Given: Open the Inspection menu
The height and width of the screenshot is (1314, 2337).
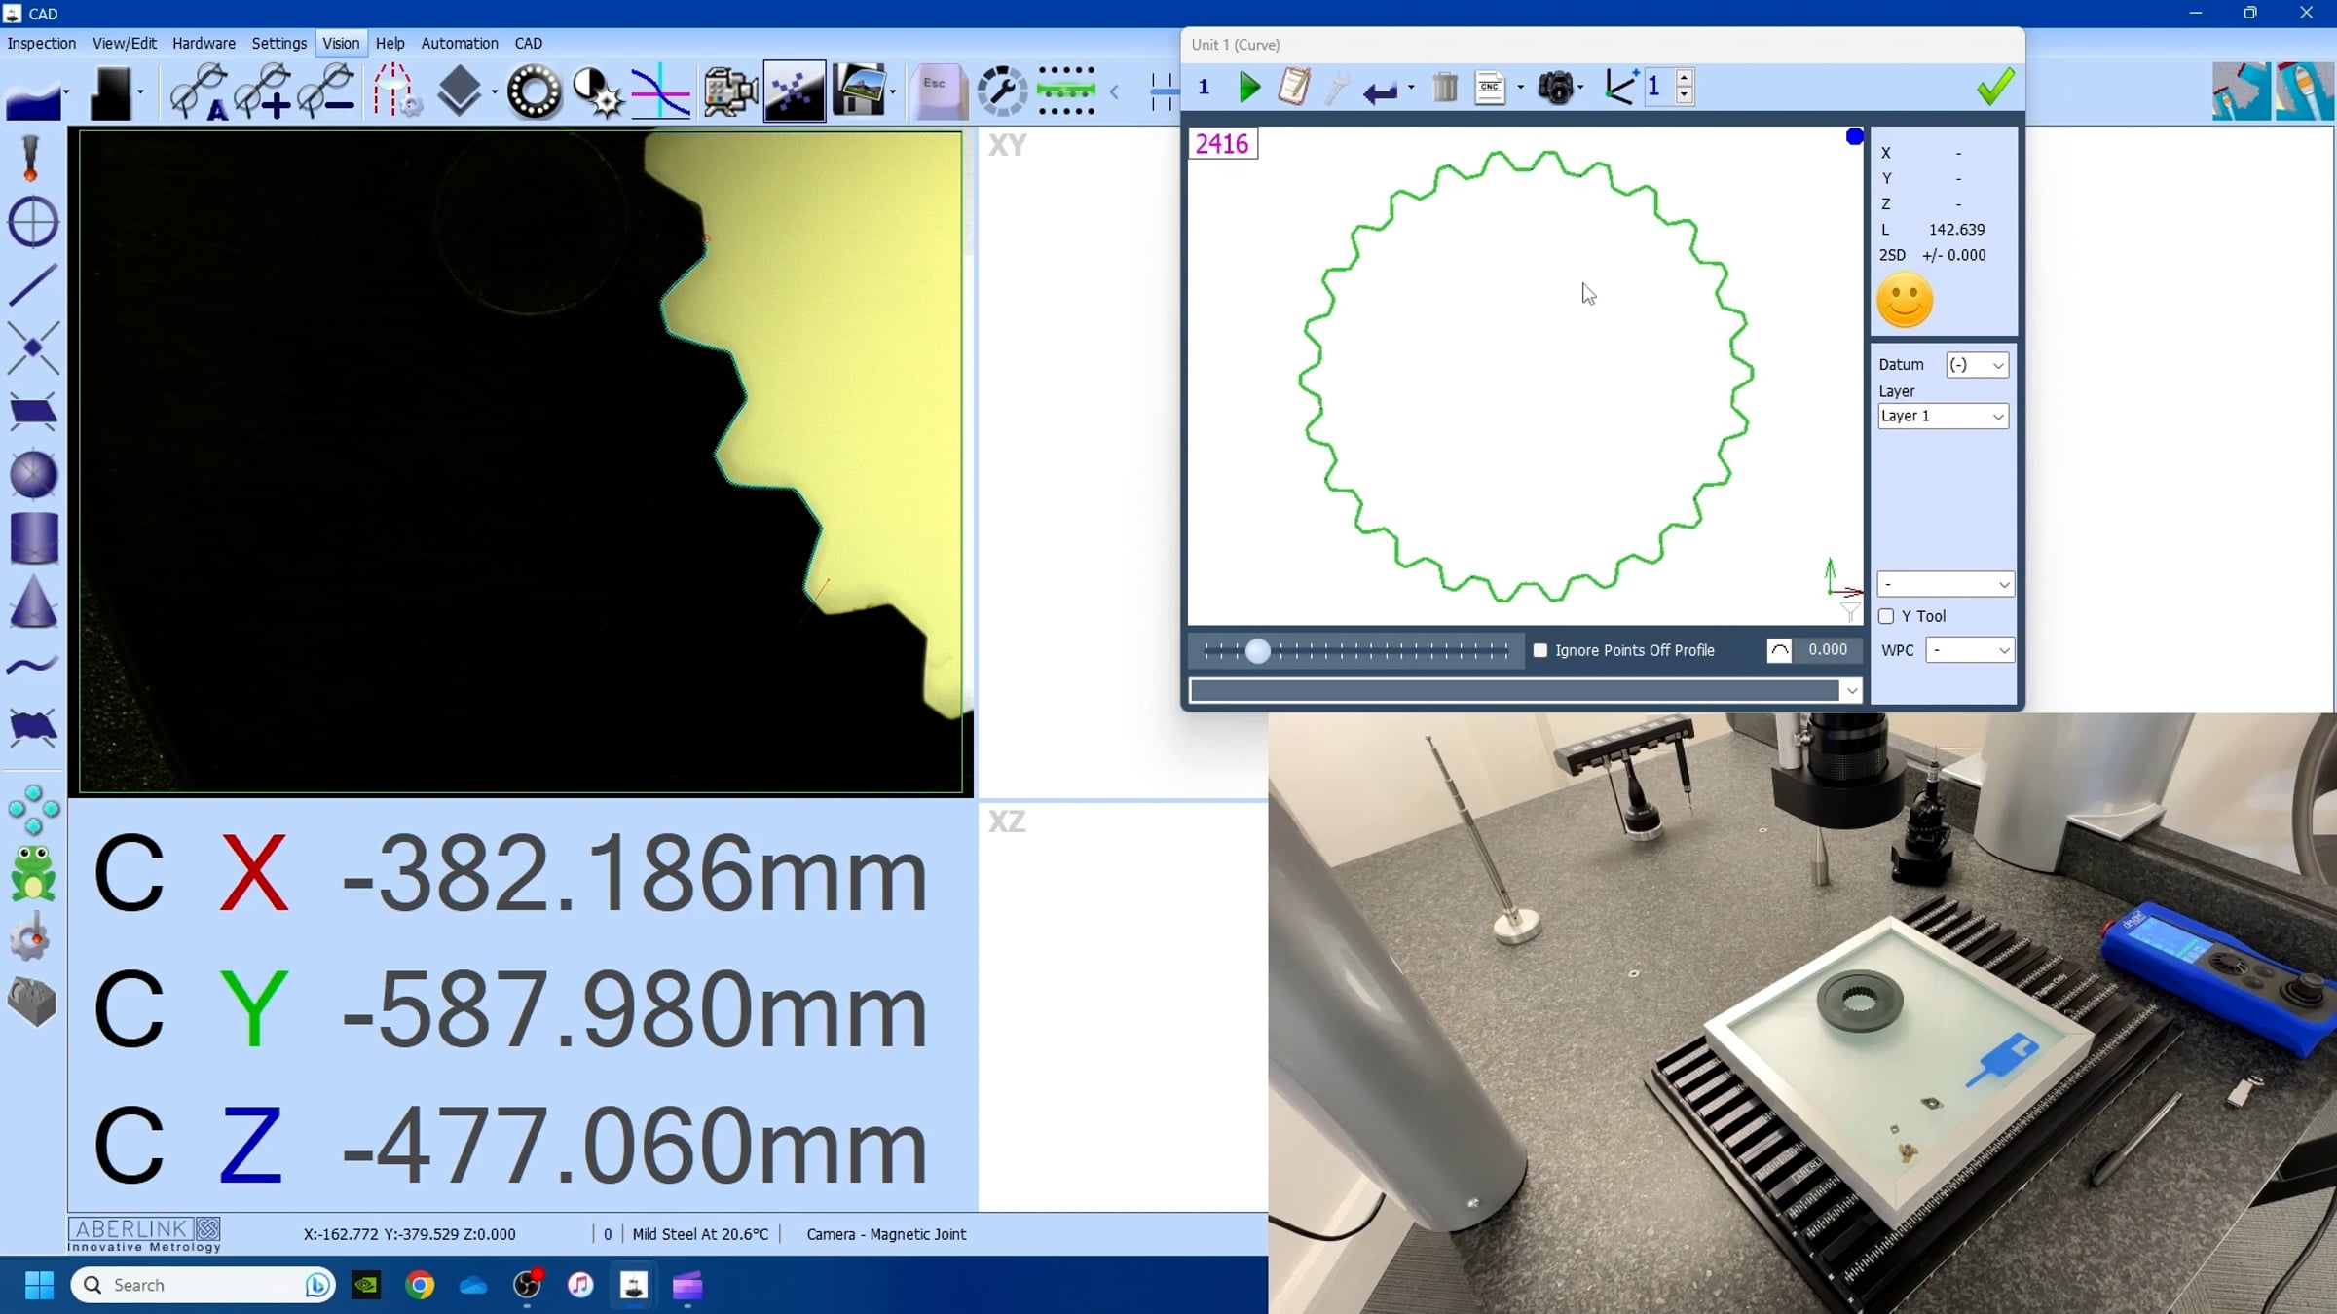Looking at the screenshot, I should (x=41, y=43).
